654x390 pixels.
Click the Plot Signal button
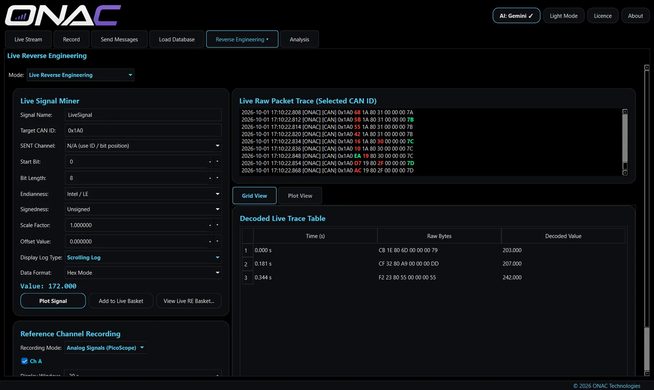point(53,301)
